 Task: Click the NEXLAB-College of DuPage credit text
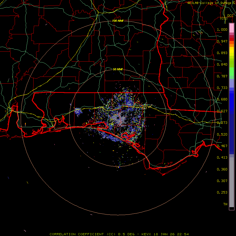pyautogui.click(x=212, y=3)
